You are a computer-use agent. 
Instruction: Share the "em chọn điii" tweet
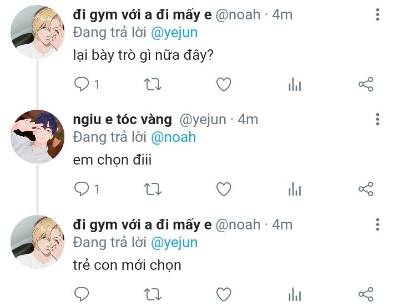(366, 189)
